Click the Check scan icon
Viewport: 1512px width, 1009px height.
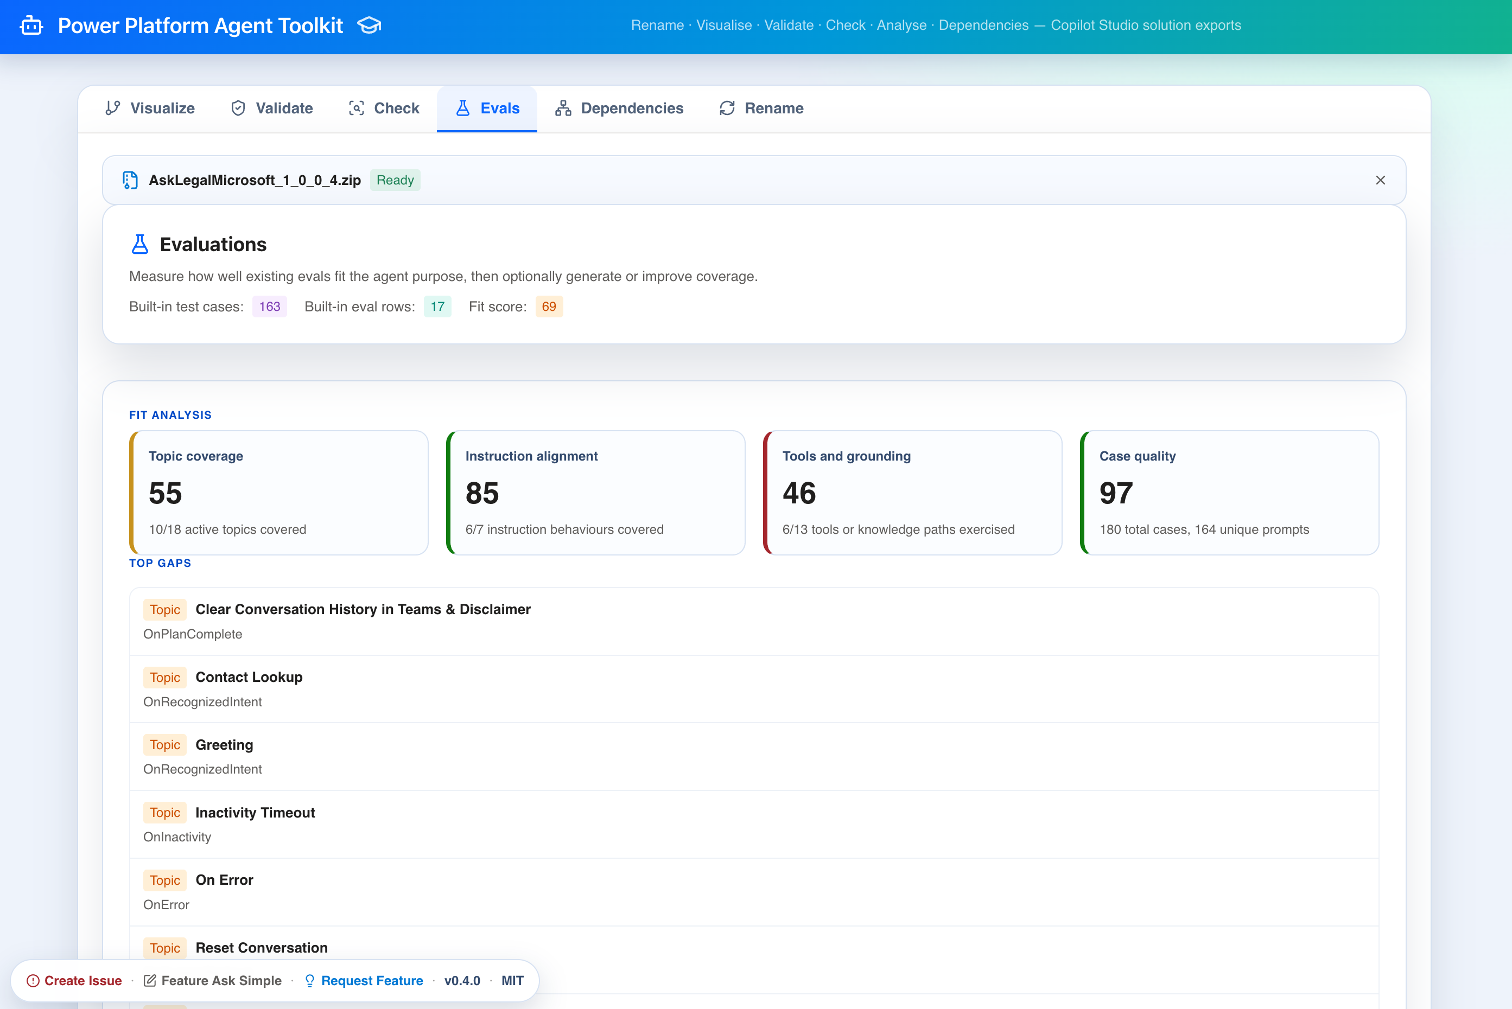point(356,108)
